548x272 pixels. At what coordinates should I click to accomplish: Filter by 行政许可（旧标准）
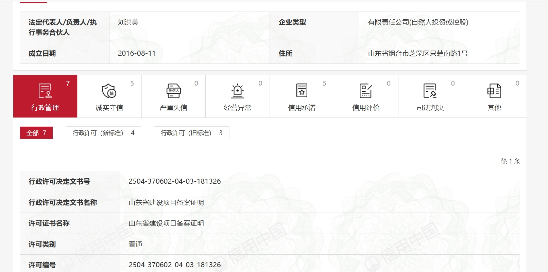(192, 133)
